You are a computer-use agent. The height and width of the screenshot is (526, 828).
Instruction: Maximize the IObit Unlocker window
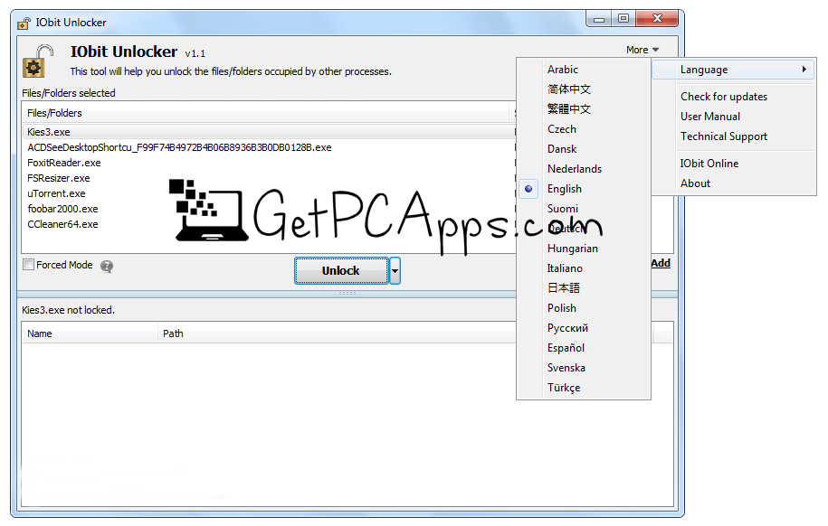[x=623, y=19]
